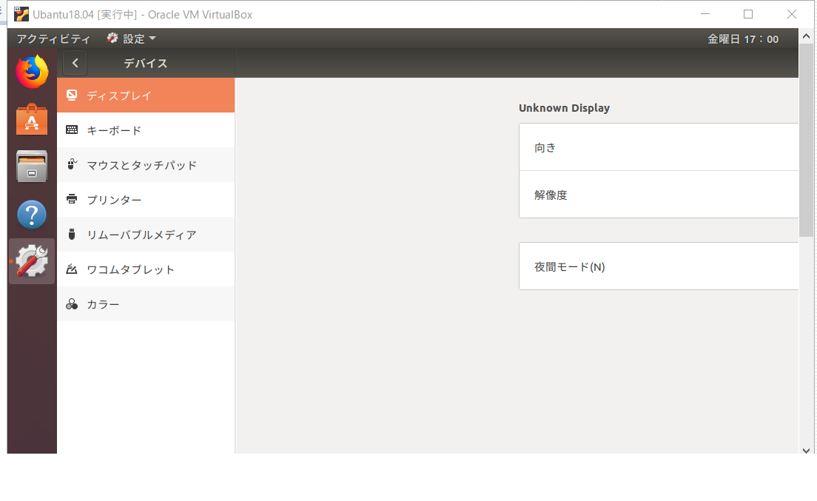Viewport: 817px width, 501px height.
Task: Open the Files manager dock icon
Action: (32, 167)
